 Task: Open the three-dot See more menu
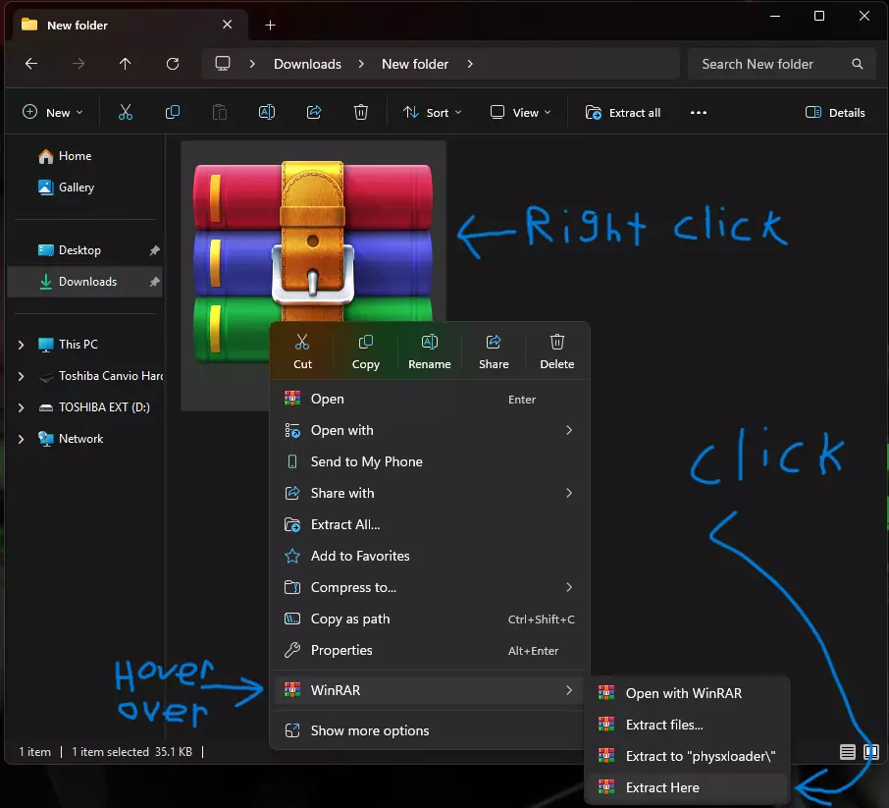click(x=699, y=112)
